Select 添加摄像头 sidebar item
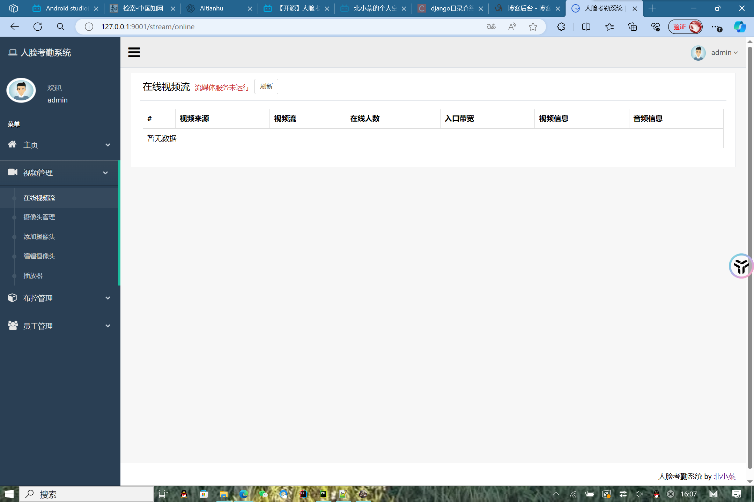This screenshot has width=754, height=502. pos(39,236)
